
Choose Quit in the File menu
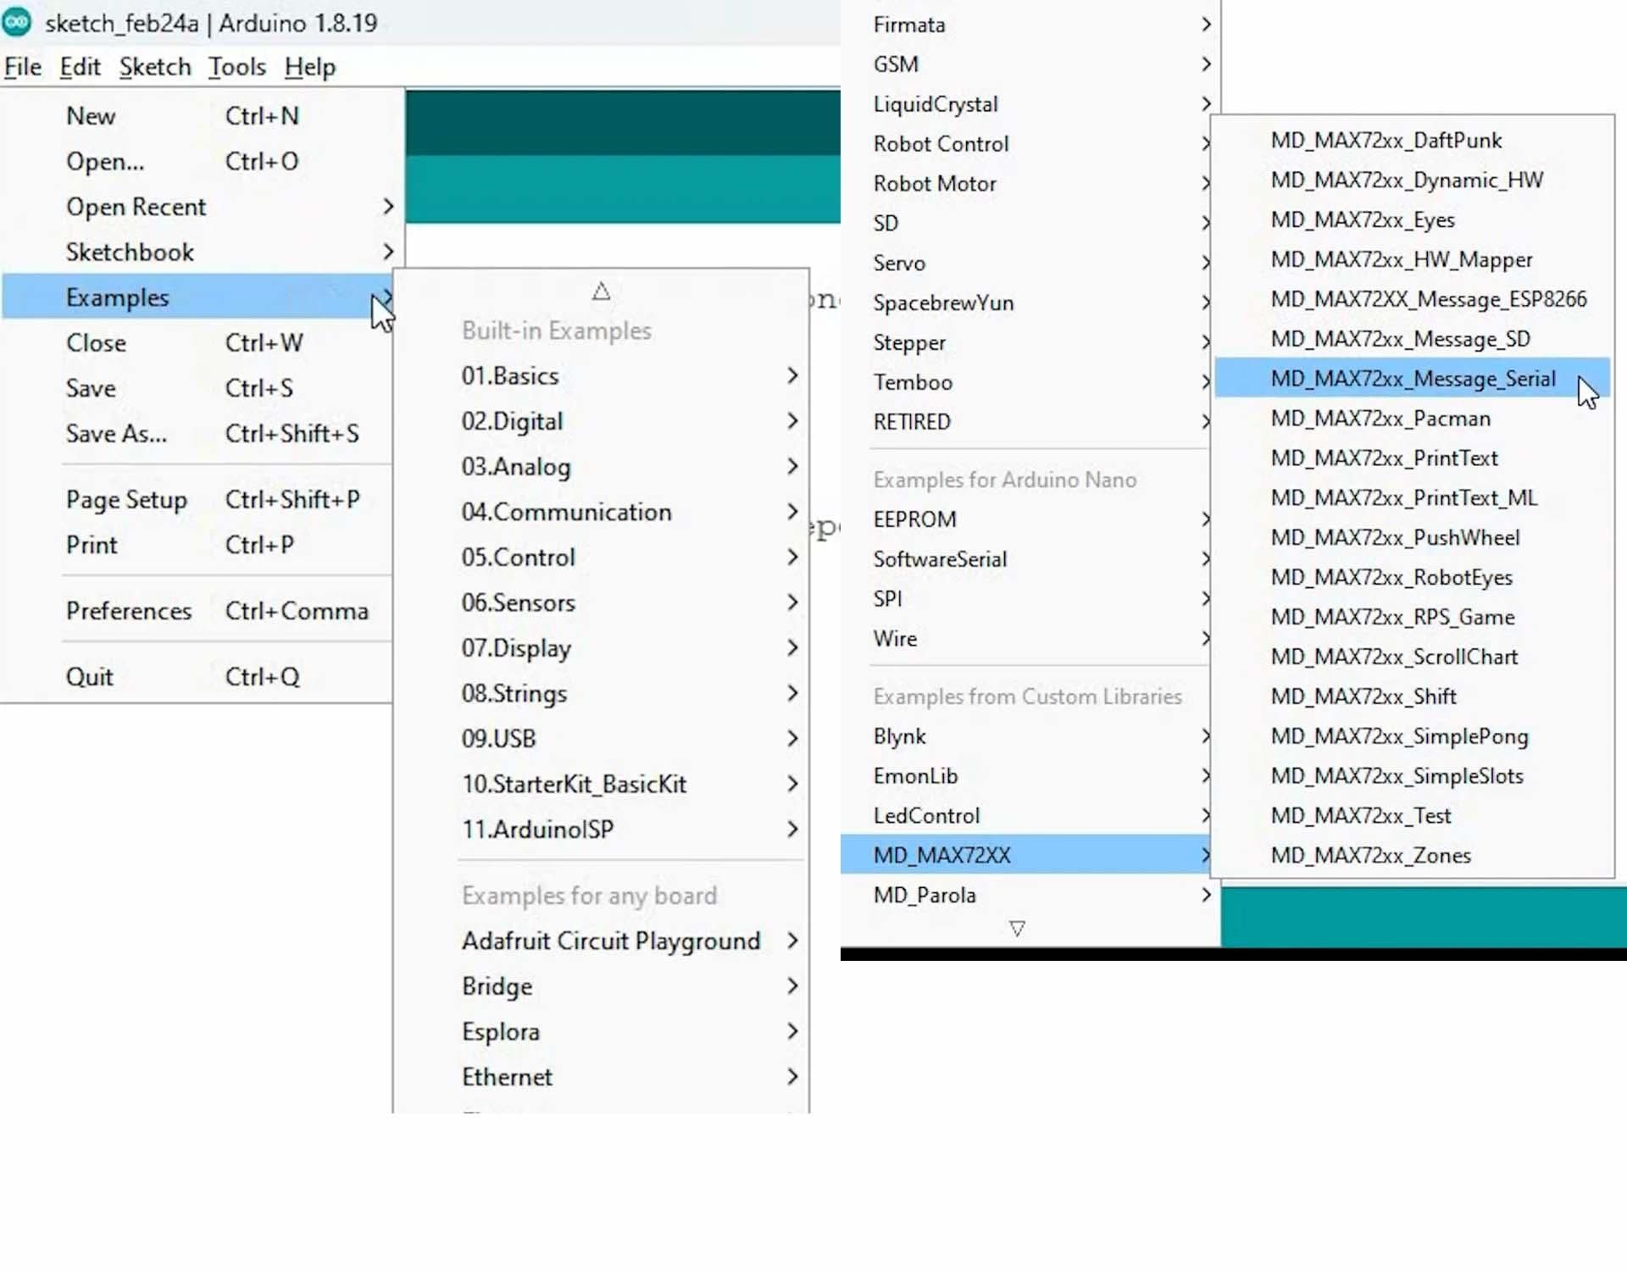[x=198, y=676]
